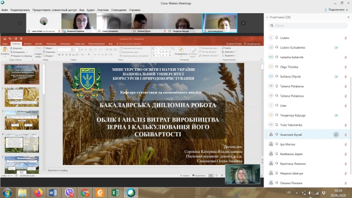
Task: Toggle Italic formatting in PowerPoint ribbon
Action: pyautogui.click(x=63, y=54)
